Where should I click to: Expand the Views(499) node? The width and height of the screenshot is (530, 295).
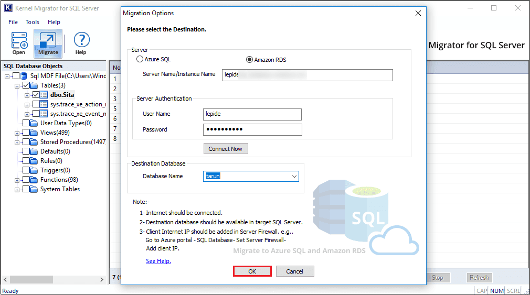coord(17,133)
